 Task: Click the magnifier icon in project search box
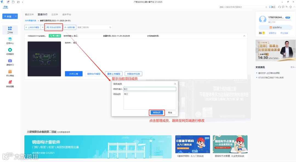[110, 27]
